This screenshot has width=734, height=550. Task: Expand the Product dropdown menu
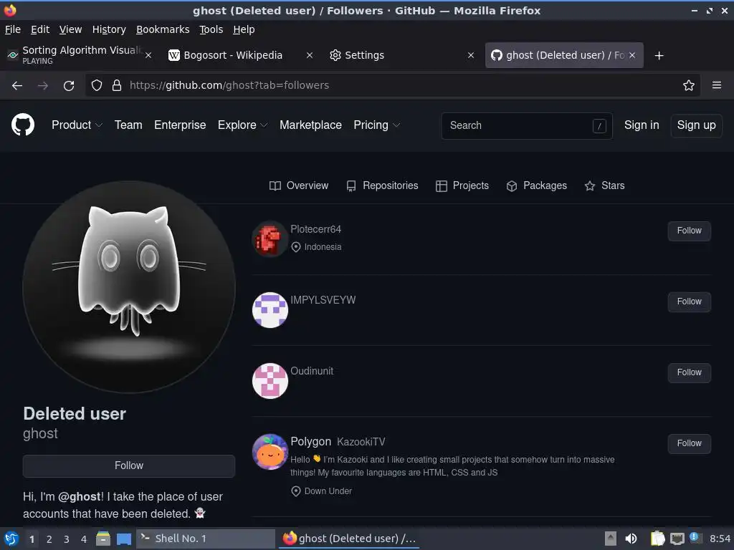pyautogui.click(x=77, y=125)
